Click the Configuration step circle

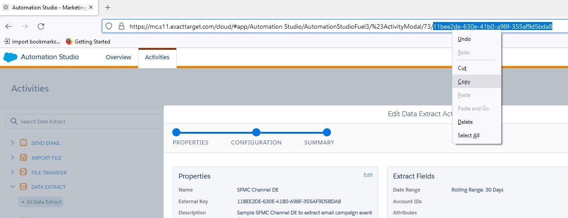pos(256,132)
